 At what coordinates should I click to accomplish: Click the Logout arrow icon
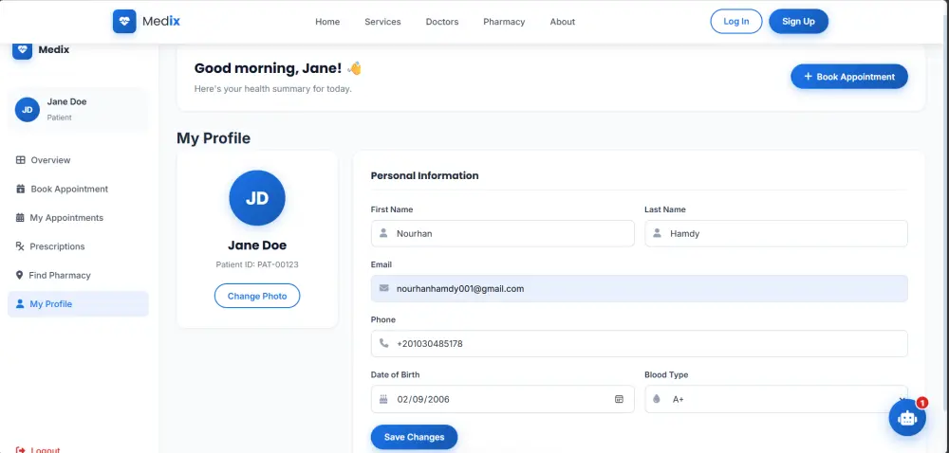[x=21, y=450]
